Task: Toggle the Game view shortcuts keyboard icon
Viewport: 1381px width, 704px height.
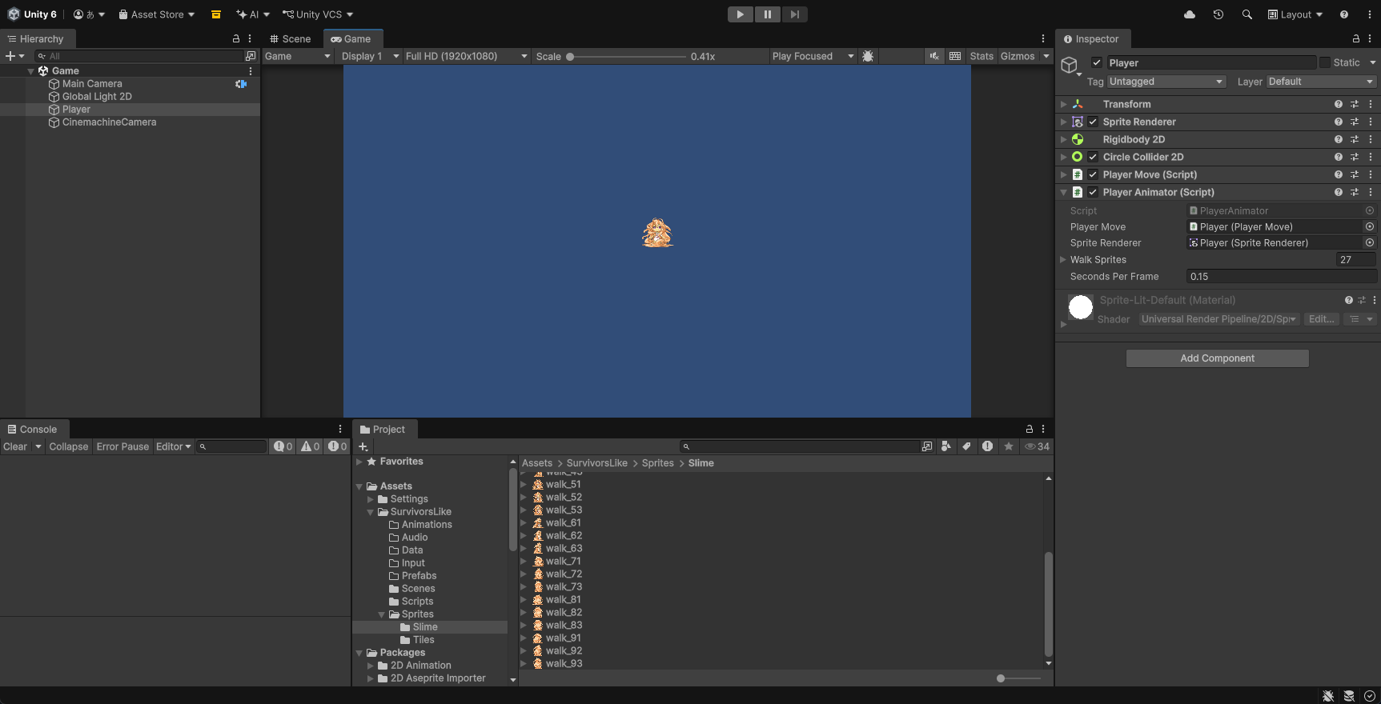Action: click(955, 56)
